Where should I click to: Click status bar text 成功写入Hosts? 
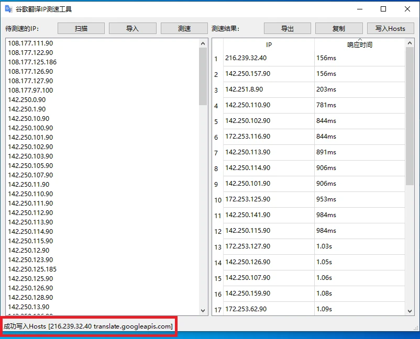[25, 326]
